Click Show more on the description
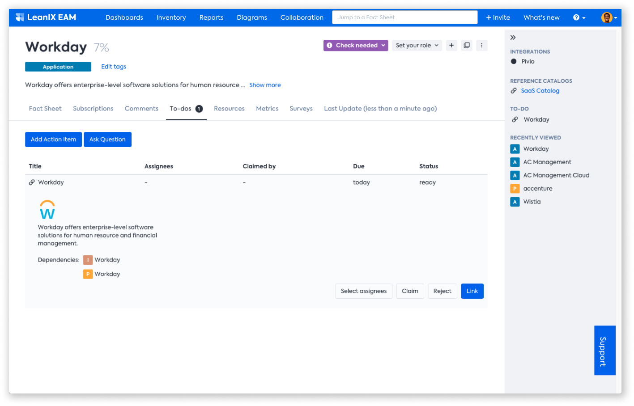 coord(265,85)
